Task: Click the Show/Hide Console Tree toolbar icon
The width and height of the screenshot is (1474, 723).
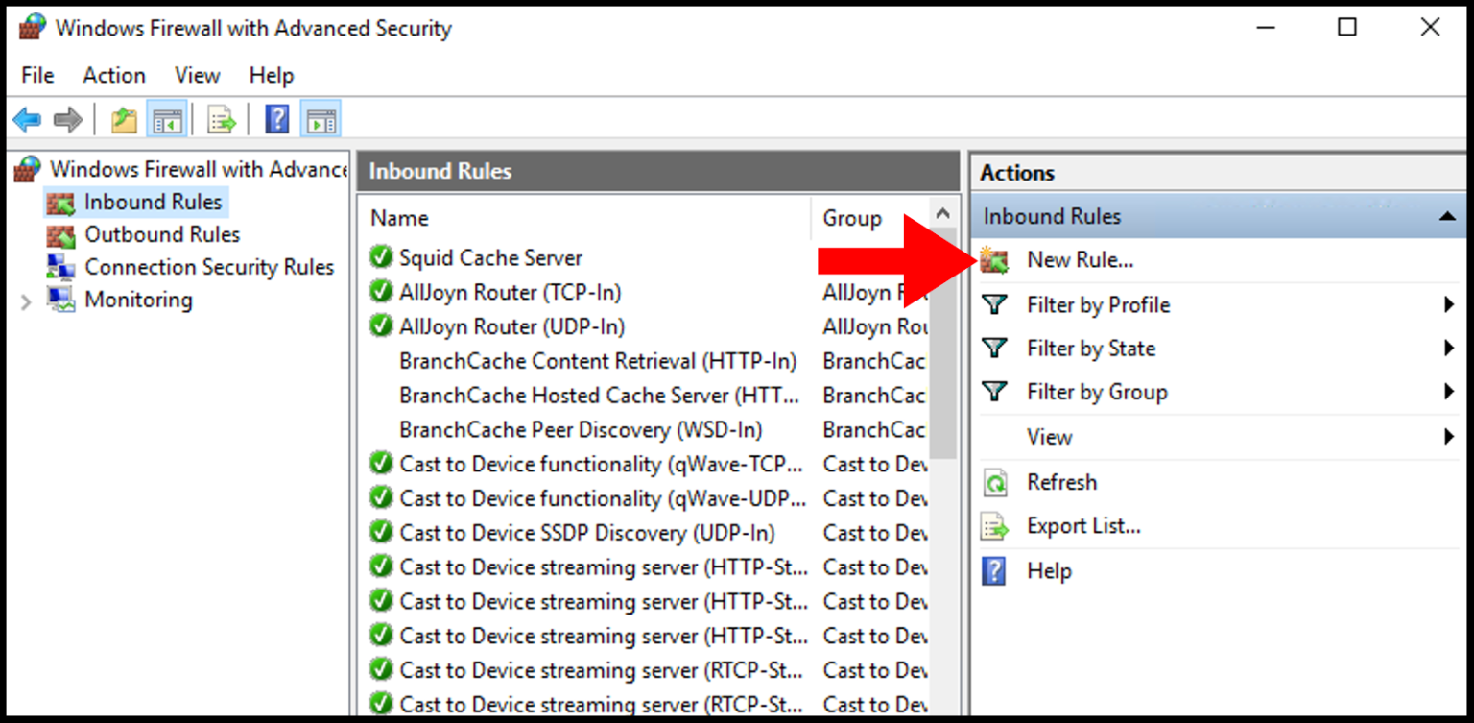Action: tap(167, 119)
